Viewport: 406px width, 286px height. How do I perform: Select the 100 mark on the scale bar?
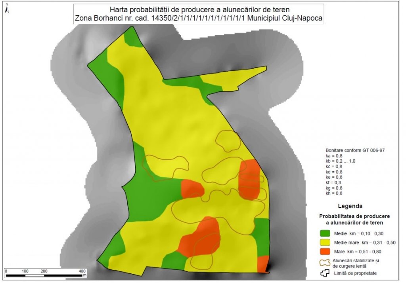point(25,271)
